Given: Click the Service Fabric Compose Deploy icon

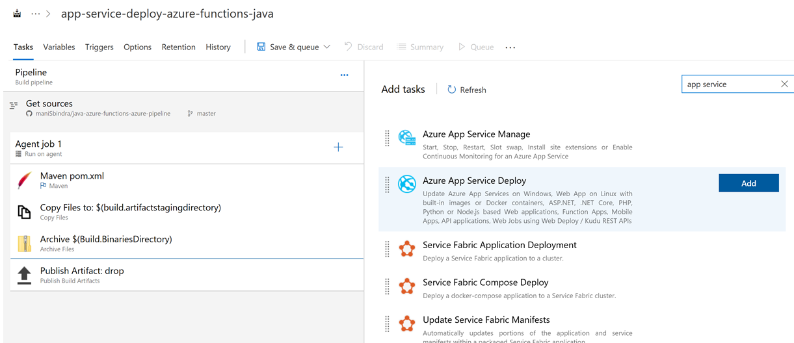Looking at the screenshot, I should (407, 286).
